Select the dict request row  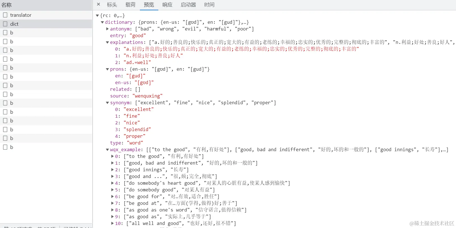46,24
